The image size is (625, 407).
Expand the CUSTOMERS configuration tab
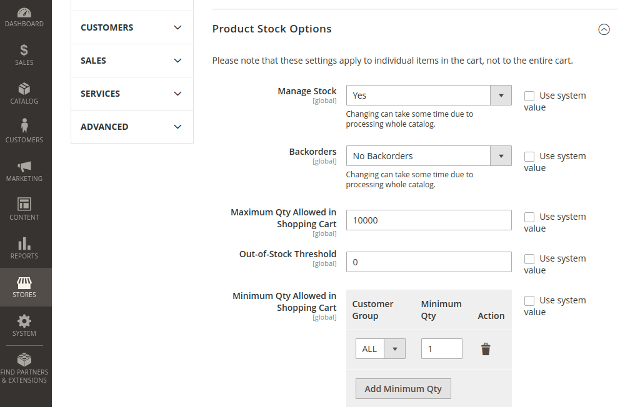132,27
